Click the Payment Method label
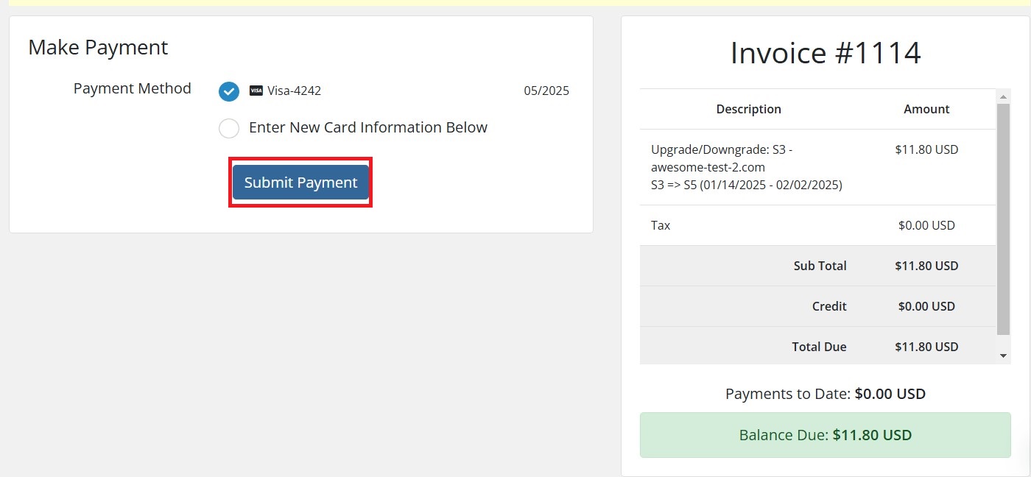Image resolution: width=1031 pixels, height=477 pixels. 133,88
